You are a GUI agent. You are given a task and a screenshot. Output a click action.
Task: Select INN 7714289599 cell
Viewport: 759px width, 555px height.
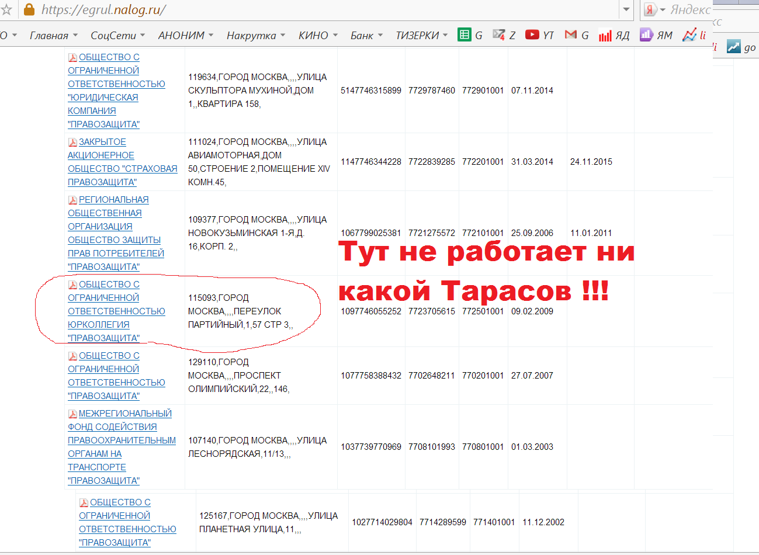pyautogui.click(x=443, y=522)
